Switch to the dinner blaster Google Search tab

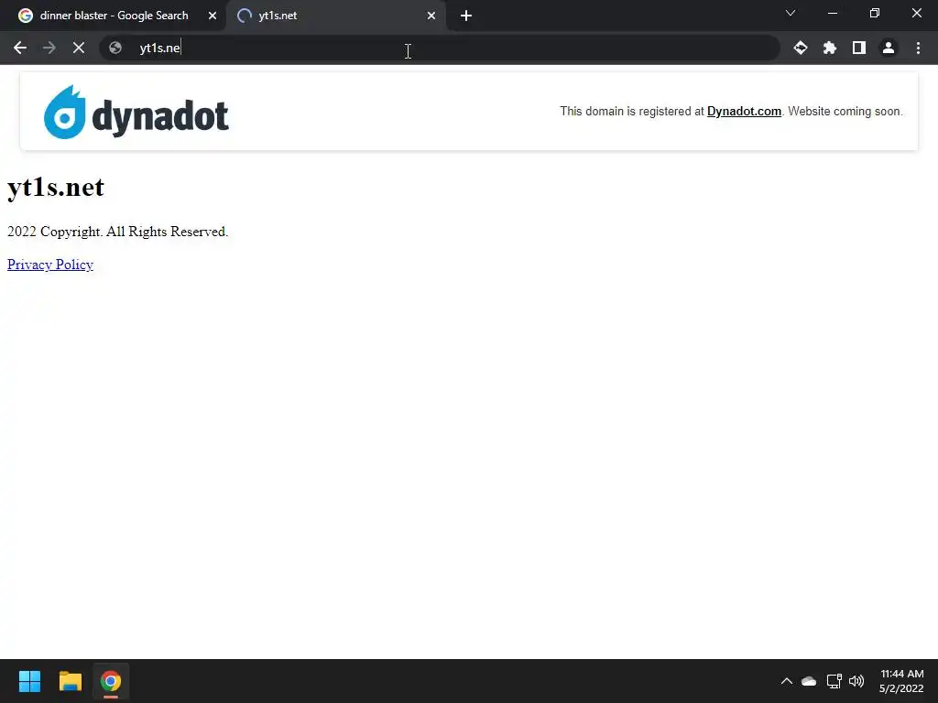(114, 16)
